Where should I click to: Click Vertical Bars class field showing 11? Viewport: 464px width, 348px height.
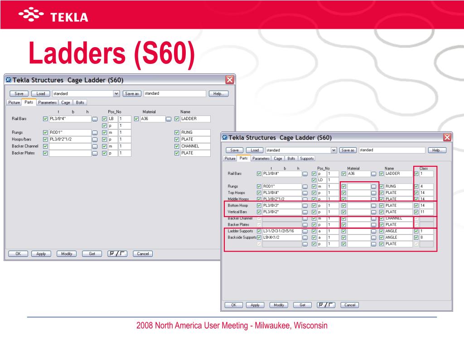click(x=426, y=212)
